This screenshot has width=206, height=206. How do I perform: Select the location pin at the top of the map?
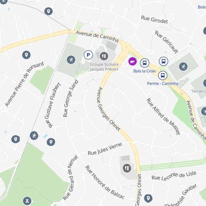click(48, 11)
